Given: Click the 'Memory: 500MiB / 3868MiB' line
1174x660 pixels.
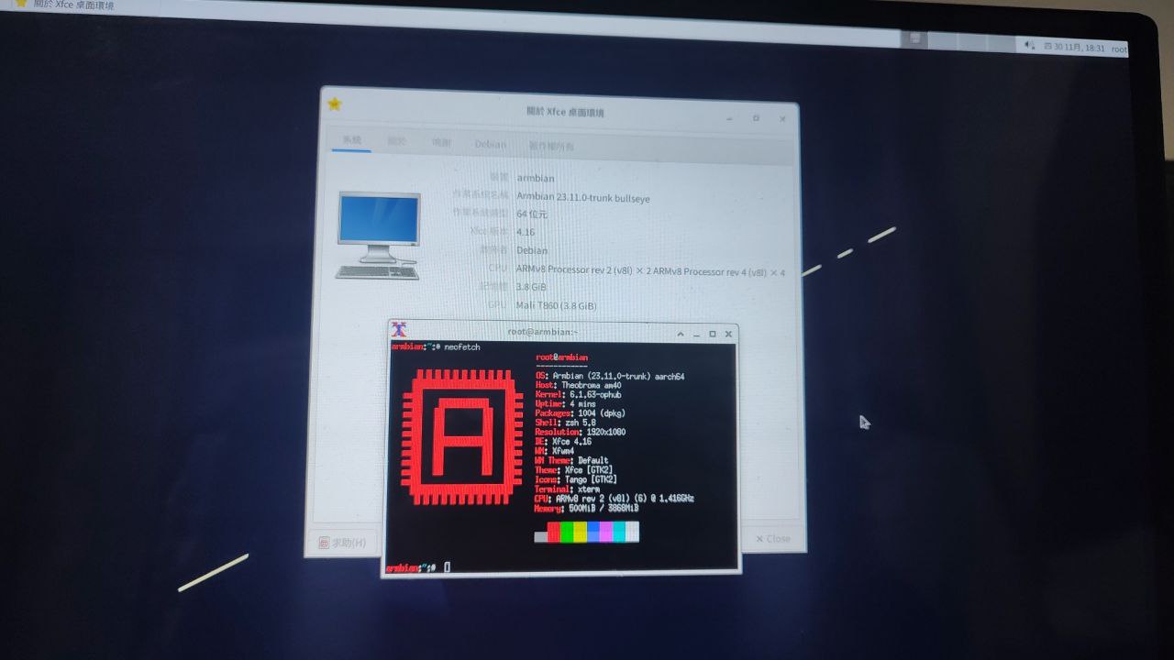Looking at the screenshot, I should click(587, 508).
